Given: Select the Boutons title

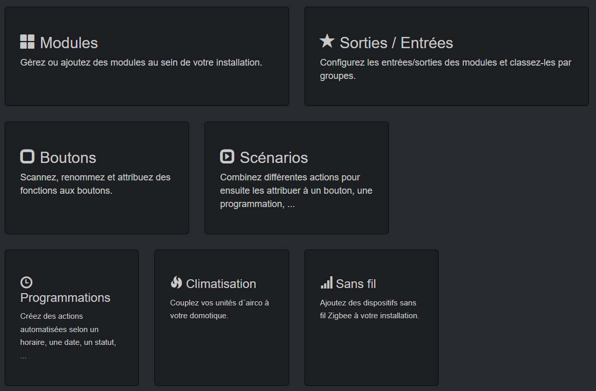Looking at the screenshot, I should pos(68,157).
